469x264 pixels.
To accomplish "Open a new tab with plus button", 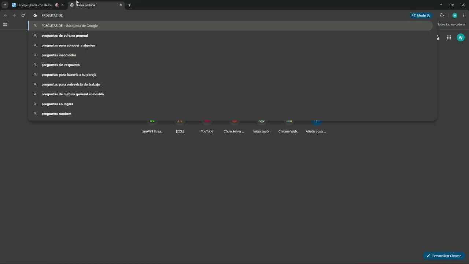I will (129, 5).
